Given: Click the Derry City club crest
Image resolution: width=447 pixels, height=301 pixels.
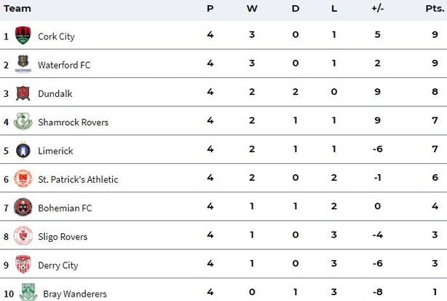Looking at the screenshot, I should coord(23,265).
